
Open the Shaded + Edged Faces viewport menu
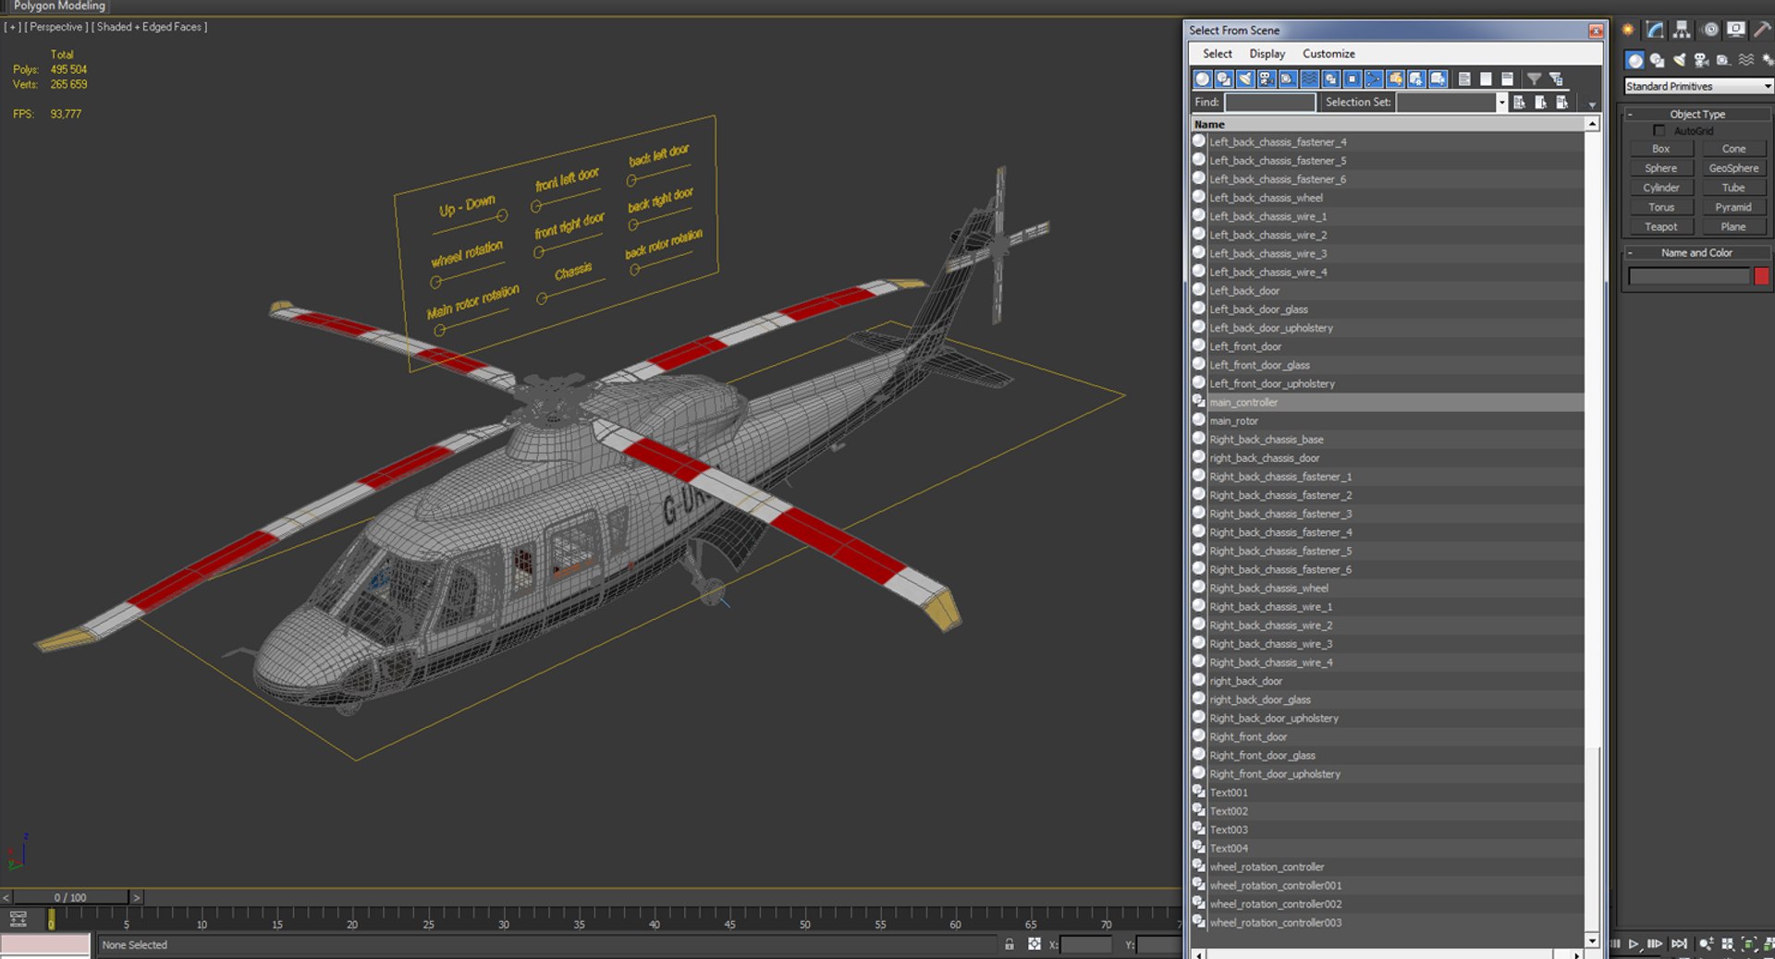(149, 27)
